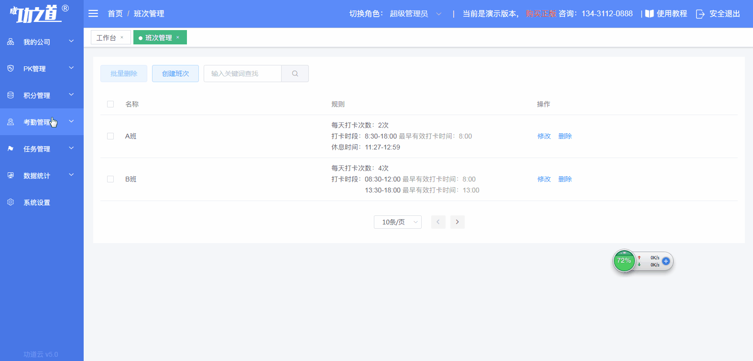Click the 功之道 logo

point(39,14)
